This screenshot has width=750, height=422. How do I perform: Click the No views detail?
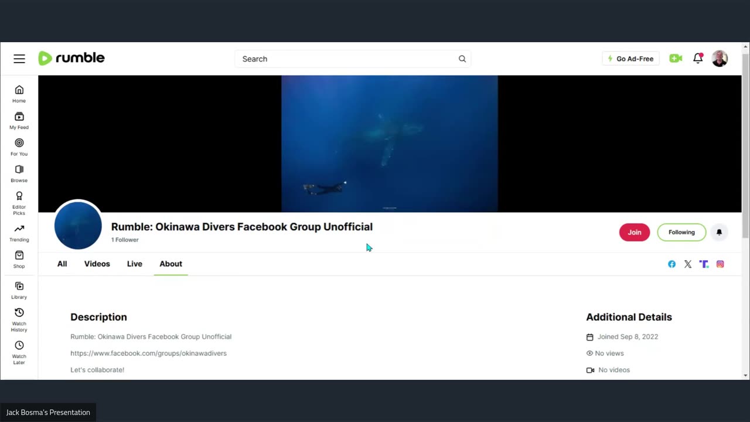tap(609, 353)
